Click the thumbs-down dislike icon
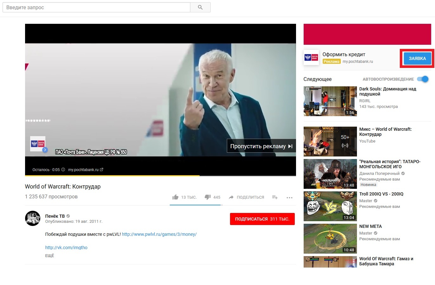Screen dimensions: 435x285 (x=208, y=197)
